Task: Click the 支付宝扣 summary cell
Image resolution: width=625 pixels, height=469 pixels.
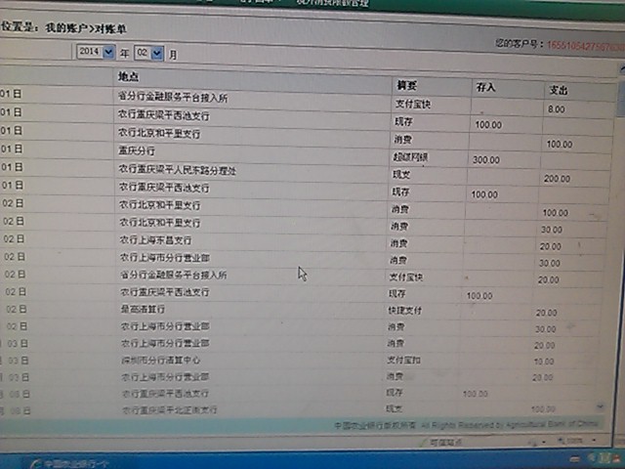Action: click(403, 360)
